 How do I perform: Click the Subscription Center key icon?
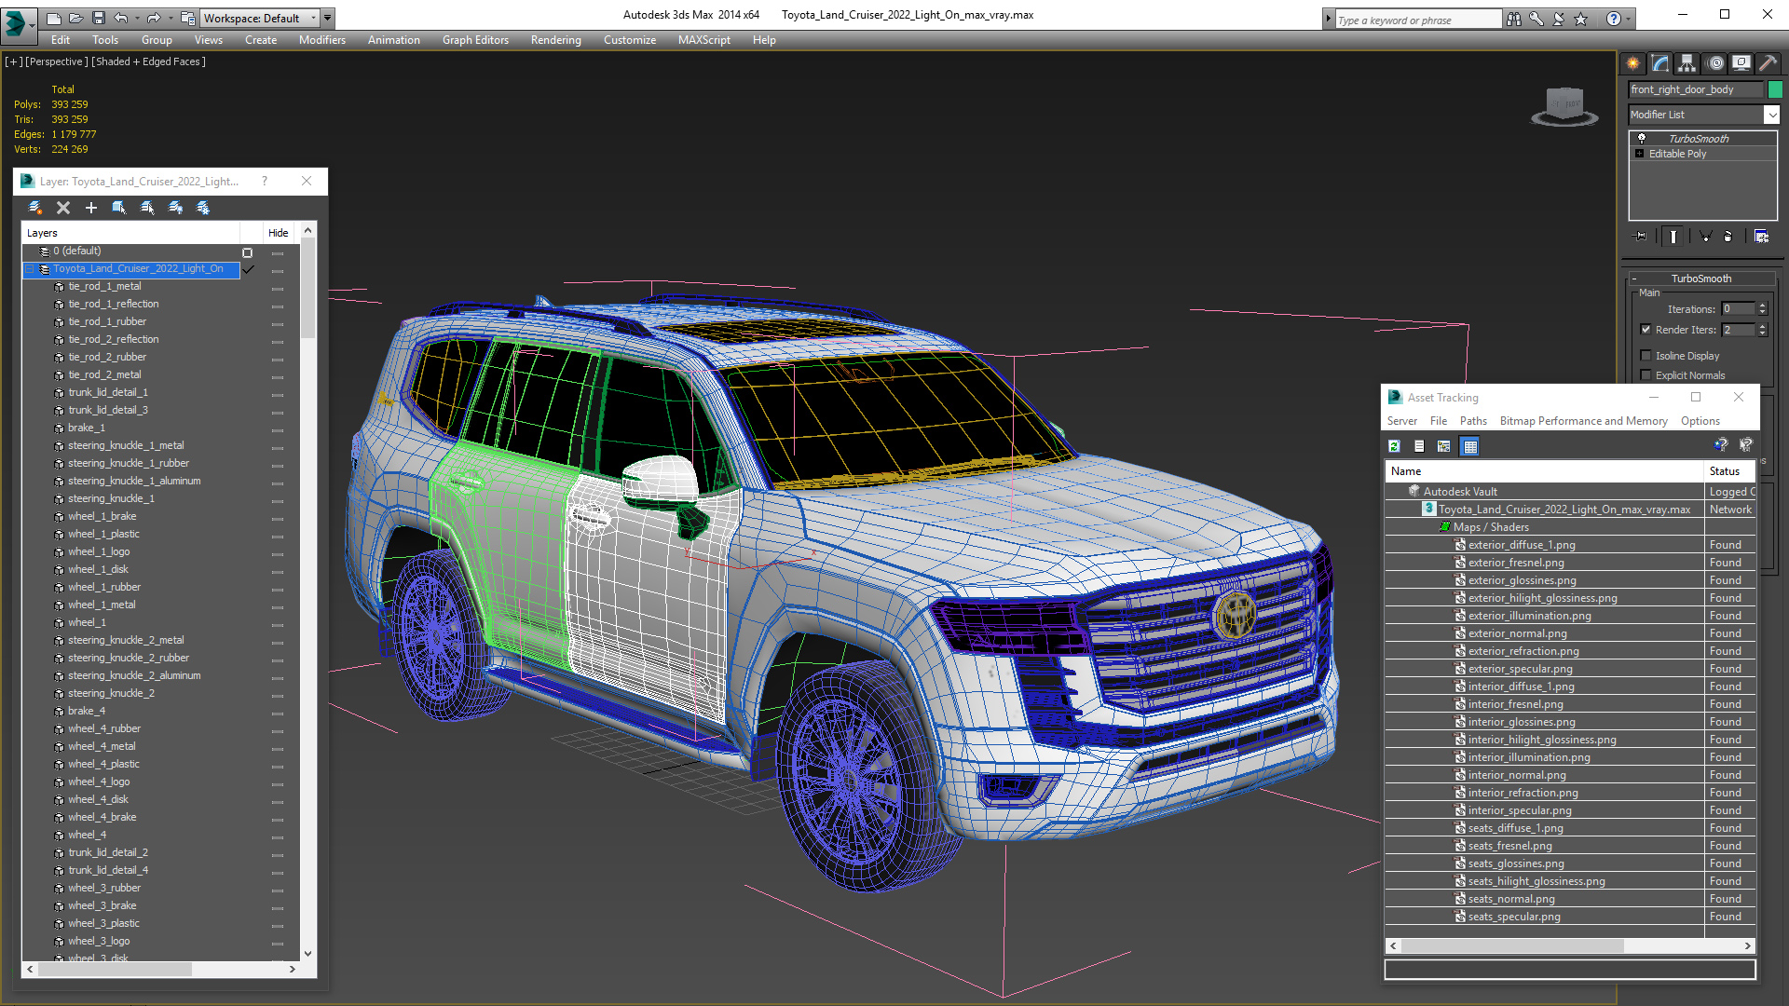coord(1536,19)
